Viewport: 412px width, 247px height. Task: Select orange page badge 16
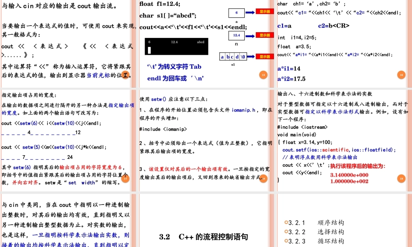click(400, 75)
